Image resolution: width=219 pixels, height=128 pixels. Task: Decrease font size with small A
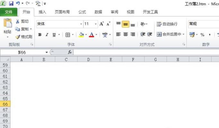coord(109,24)
